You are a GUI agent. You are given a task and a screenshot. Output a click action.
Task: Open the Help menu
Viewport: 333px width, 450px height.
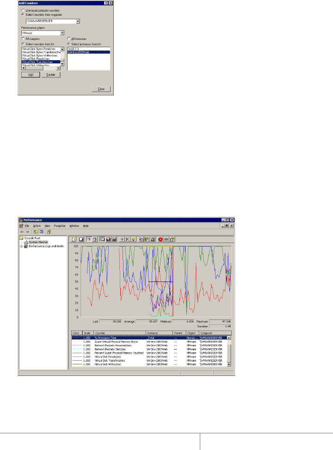coord(86,226)
